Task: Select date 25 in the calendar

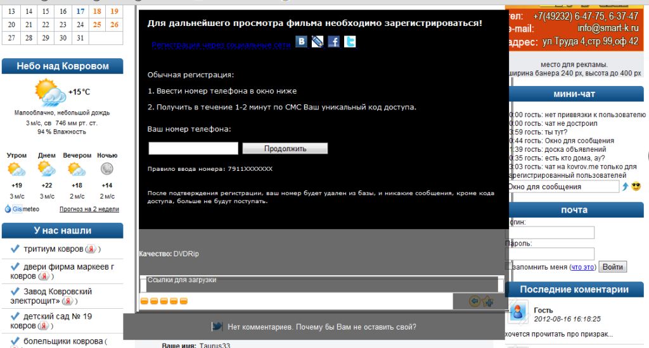Action: pos(96,25)
